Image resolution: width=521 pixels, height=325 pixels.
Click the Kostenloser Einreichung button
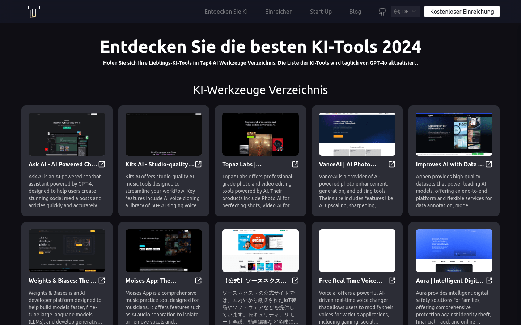point(462,12)
